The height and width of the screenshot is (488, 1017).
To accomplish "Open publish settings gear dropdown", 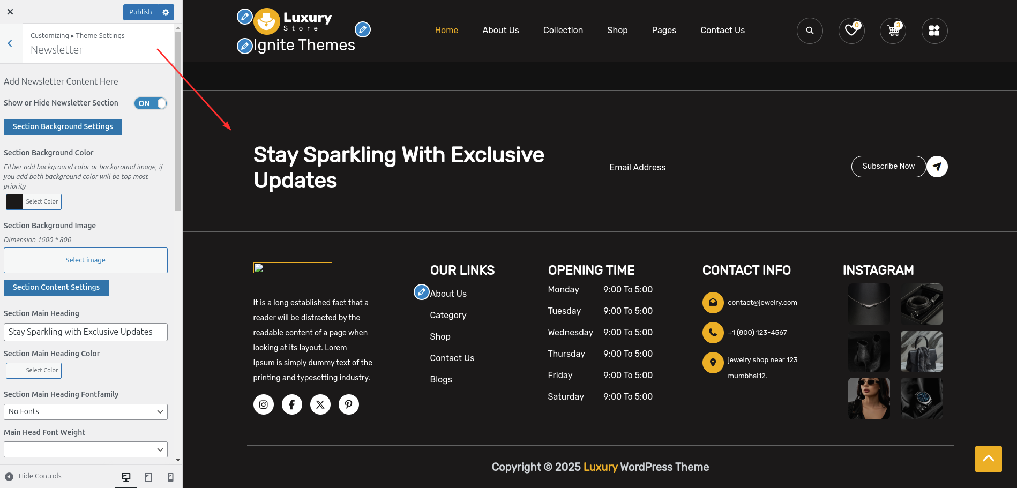I will tap(166, 12).
